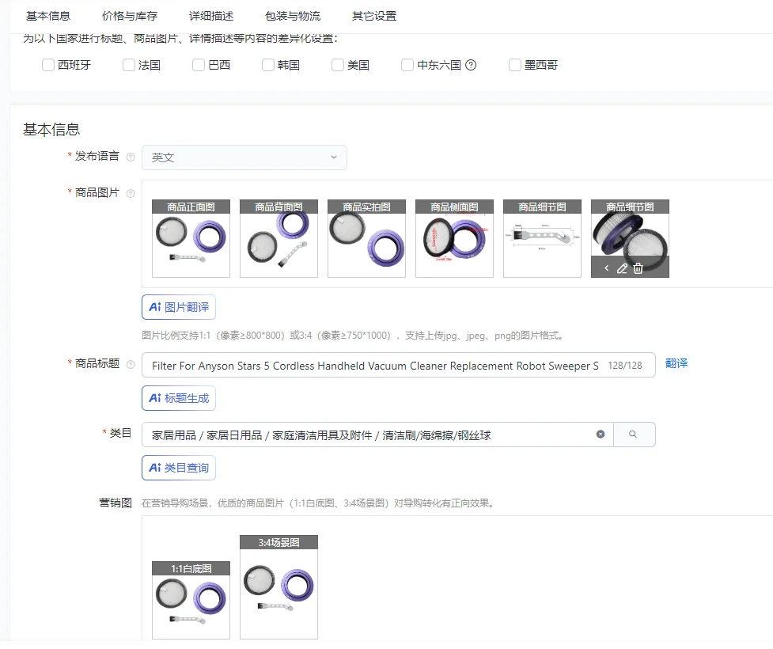This screenshot has height=649, width=773.
Task: Select the 商品正面图 thumbnail
Action: (191, 239)
